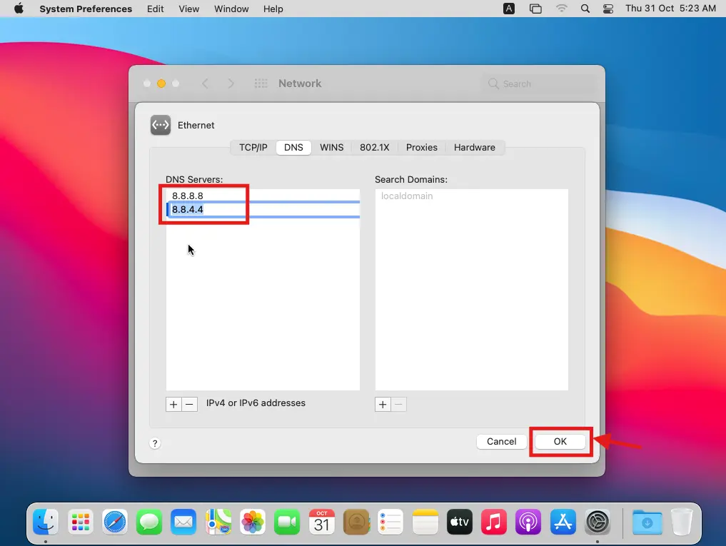Open Apple TV from the Dock
Viewport: 726px width, 546px height.
(459, 522)
